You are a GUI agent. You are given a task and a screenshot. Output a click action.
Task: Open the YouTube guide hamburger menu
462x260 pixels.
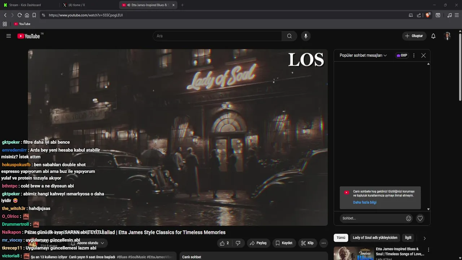[x=9, y=36]
